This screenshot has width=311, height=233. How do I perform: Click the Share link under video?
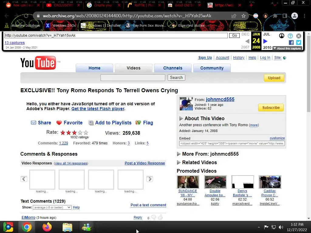(x=44, y=123)
